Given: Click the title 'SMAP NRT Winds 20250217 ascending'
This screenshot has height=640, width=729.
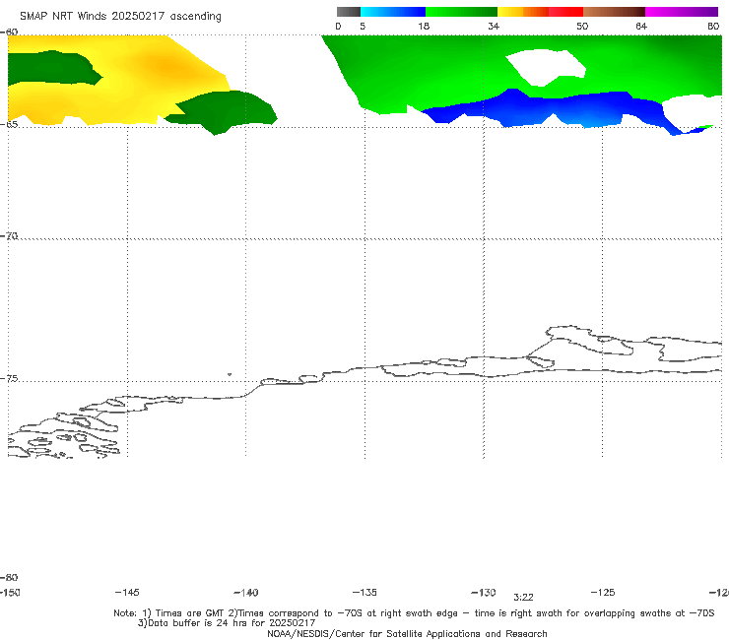Looking at the screenshot, I should tap(120, 17).
